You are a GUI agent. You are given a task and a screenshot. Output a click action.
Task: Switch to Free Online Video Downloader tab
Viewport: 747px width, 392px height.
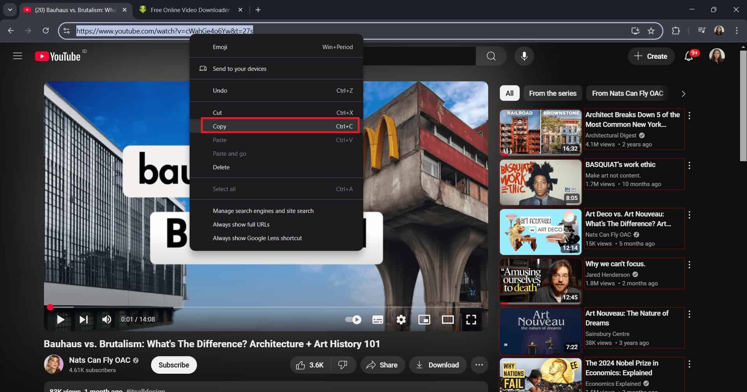point(191,10)
